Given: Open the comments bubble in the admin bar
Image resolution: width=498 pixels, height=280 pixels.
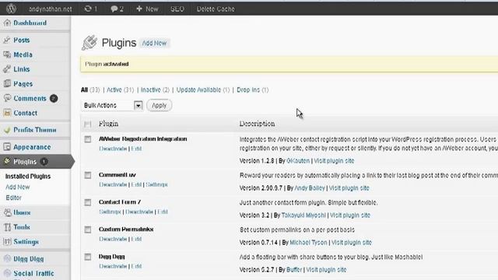Looking at the screenshot, I should point(114,9).
